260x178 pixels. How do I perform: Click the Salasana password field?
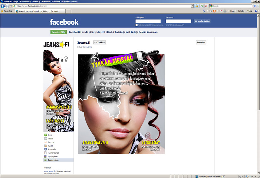click(x=178, y=21)
